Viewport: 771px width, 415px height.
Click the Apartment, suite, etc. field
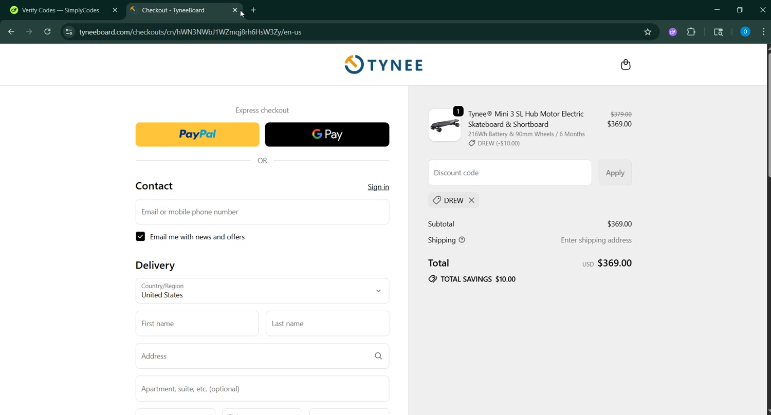pos(262,389)
